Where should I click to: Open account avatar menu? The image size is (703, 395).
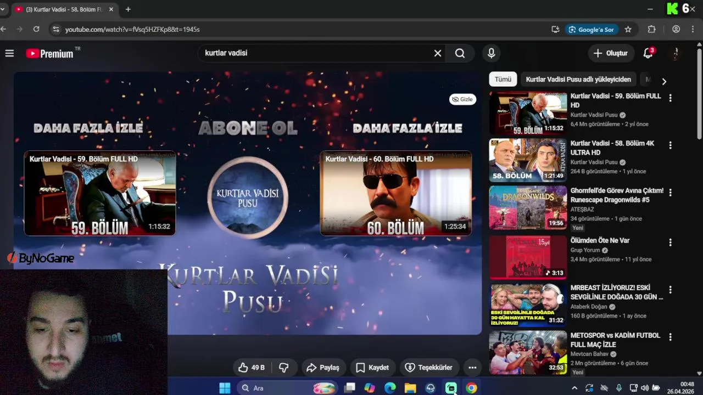(x=676, y=53)
